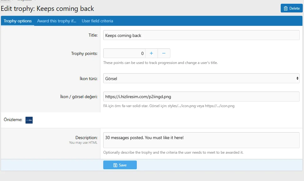Click the trash icon in Delete button
304x181 pixels.
[286, 8]
